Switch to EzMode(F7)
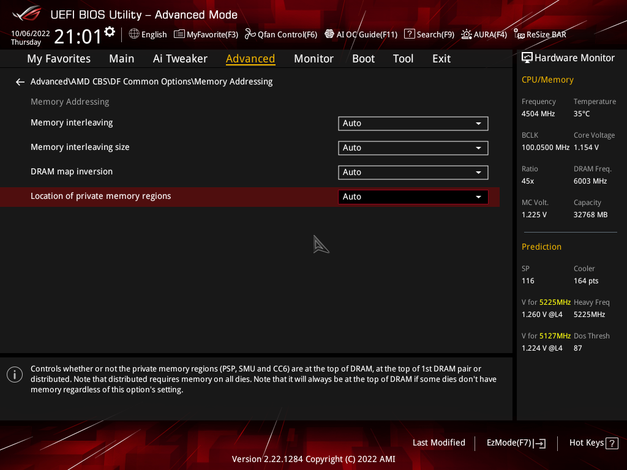The width and height of the screenshot is (627, 470). 516,443
